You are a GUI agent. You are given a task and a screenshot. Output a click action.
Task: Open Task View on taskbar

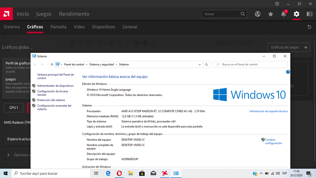(x=96, y=173)
